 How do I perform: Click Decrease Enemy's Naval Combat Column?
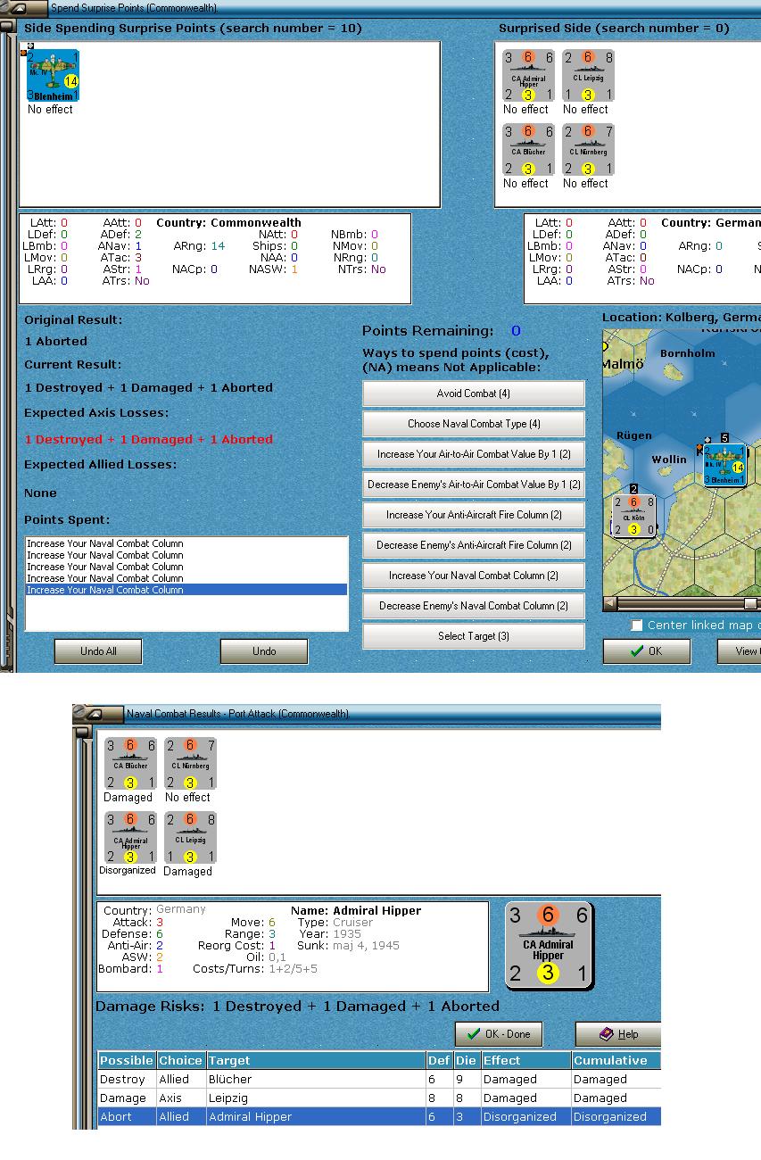point(473,606)
